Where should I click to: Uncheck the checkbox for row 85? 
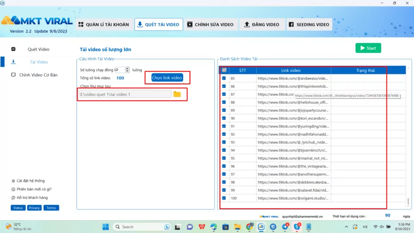(x=224, y=78)
